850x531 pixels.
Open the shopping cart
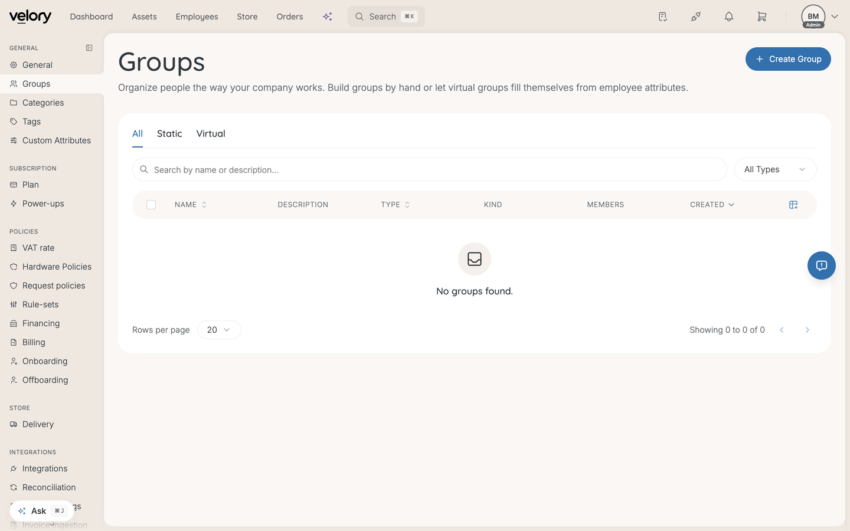tap(762, 17)
